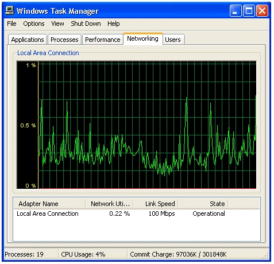Close the Windows Task Manager window

pos(262,11)
